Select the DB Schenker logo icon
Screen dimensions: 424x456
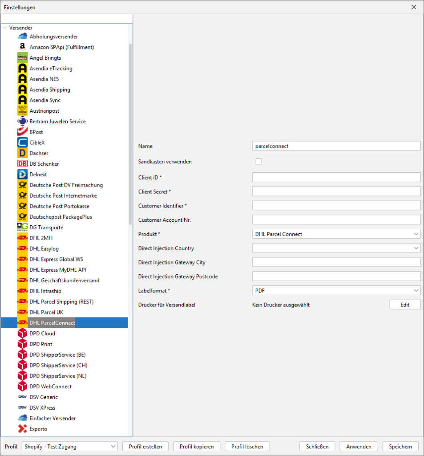click(x=22, y=164)
